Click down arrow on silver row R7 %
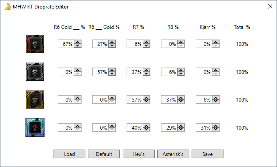Image resolution: width=277 pixels, height=167 pixels. tap(147, 74)
